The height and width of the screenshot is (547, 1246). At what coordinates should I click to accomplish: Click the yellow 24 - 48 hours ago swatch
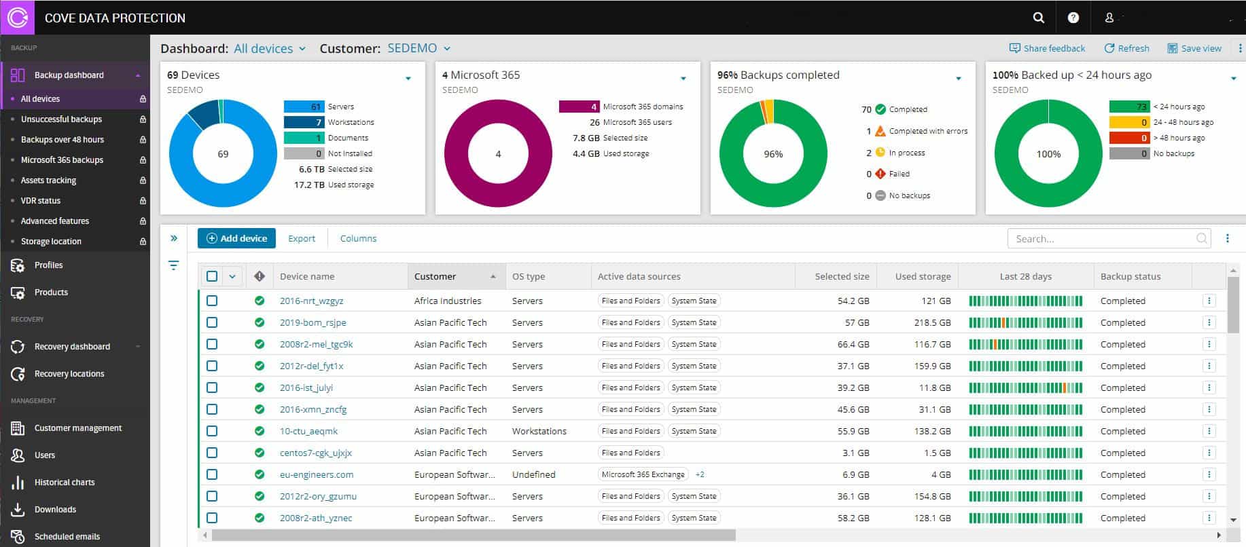[x=1129, y=122]
